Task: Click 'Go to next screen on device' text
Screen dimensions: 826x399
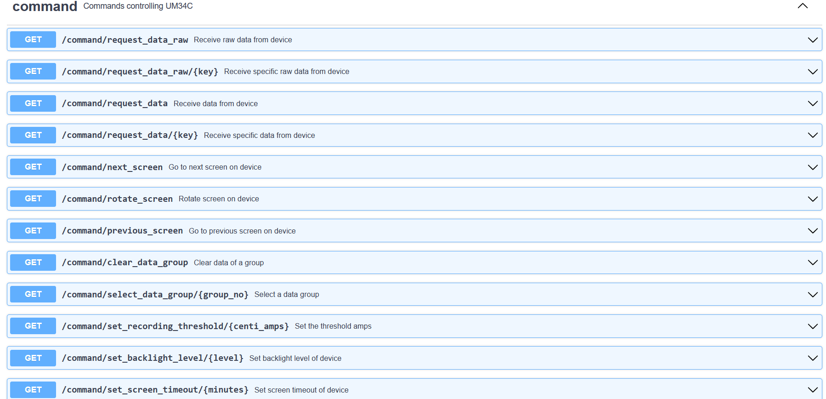Action: [215, 167]
